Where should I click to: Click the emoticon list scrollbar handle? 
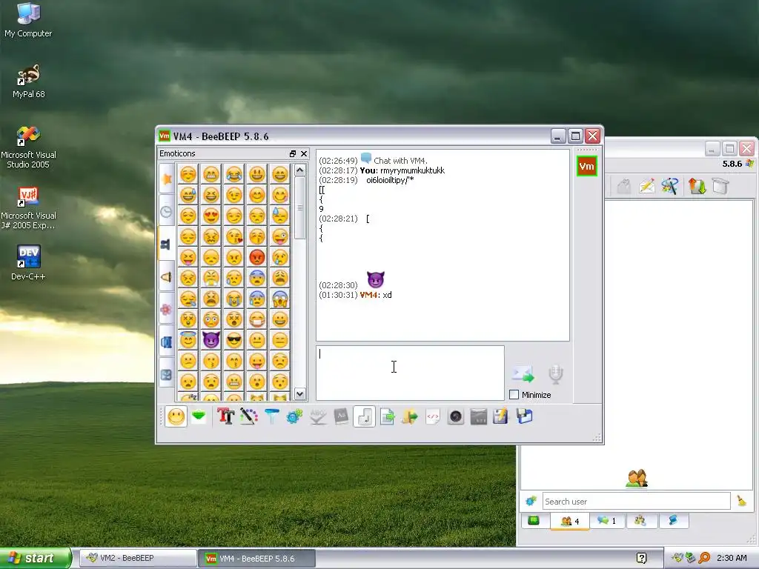(x=300, y=207)
